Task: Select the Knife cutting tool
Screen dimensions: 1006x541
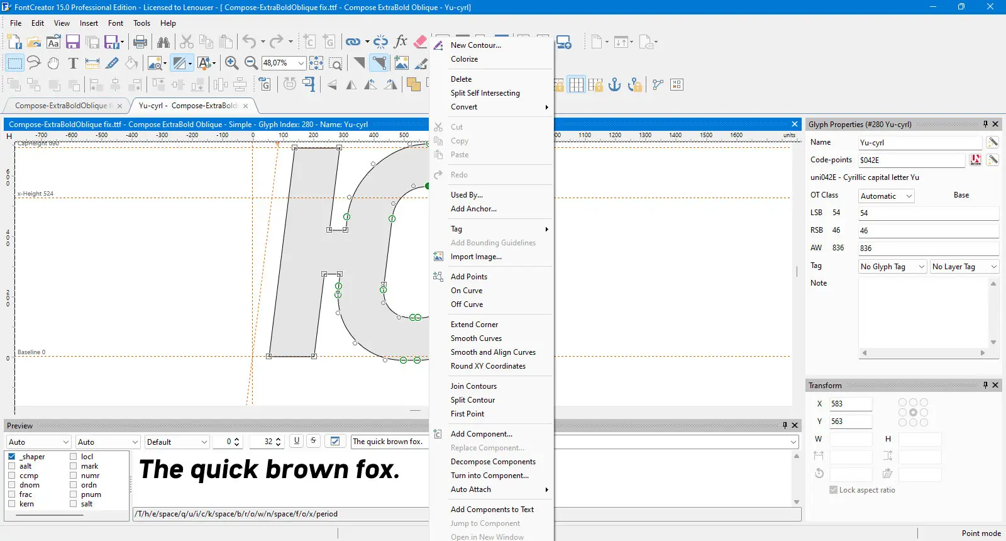Action: (112, 62)
